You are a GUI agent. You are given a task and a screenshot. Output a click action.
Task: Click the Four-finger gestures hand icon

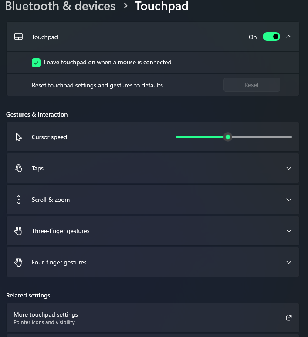point(18,262)
